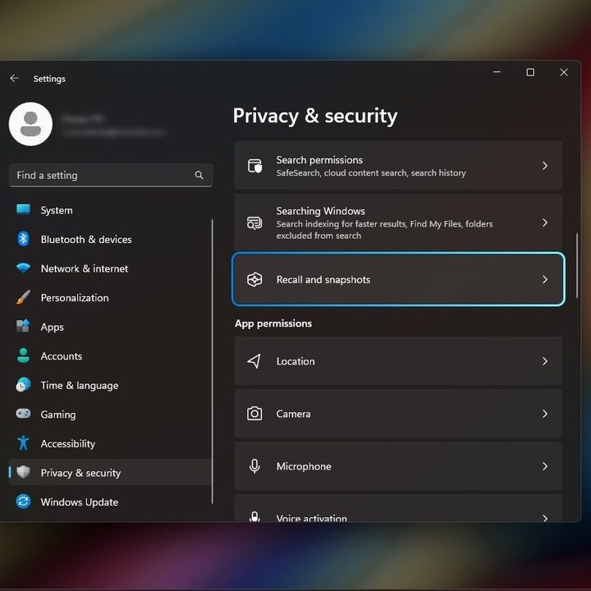Screen dimensions: 591x591
Task: Select Privacy & security in sidebar
Action: [110, 473]
